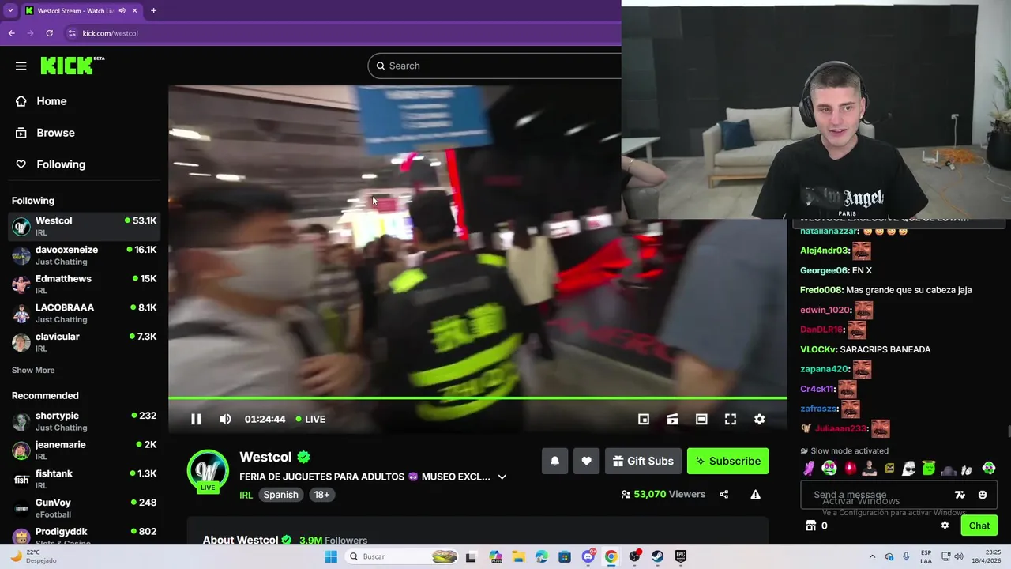The height and width of the screenshot is (569, 1011).
Task: Select the sunglasses ghost emote
Action: pyautogui.click(x=909, y=468)
